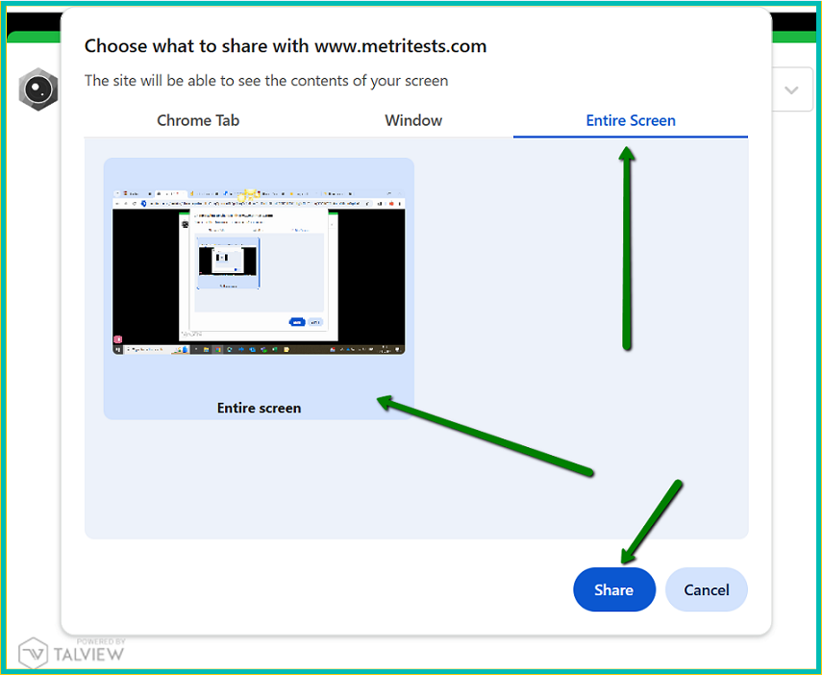Select the Window tab
Viewport: 822px width, 675px height.
click(413, 120)
